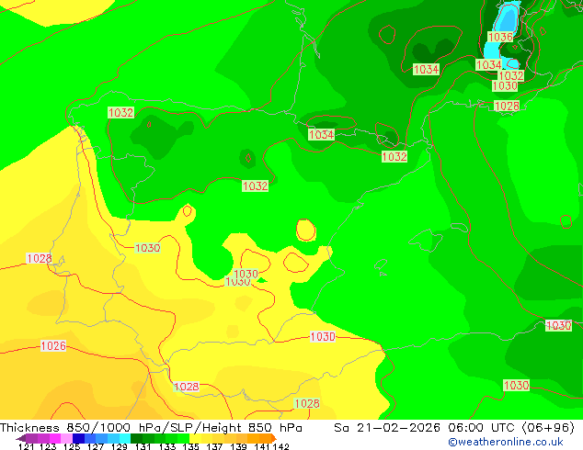Select the darkest green legend swatch
The height and width of the screenshot is (450, 583).
click(136, 438)
